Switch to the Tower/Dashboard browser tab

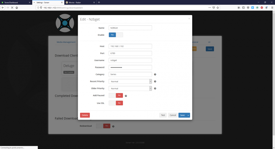click(16, 2)
